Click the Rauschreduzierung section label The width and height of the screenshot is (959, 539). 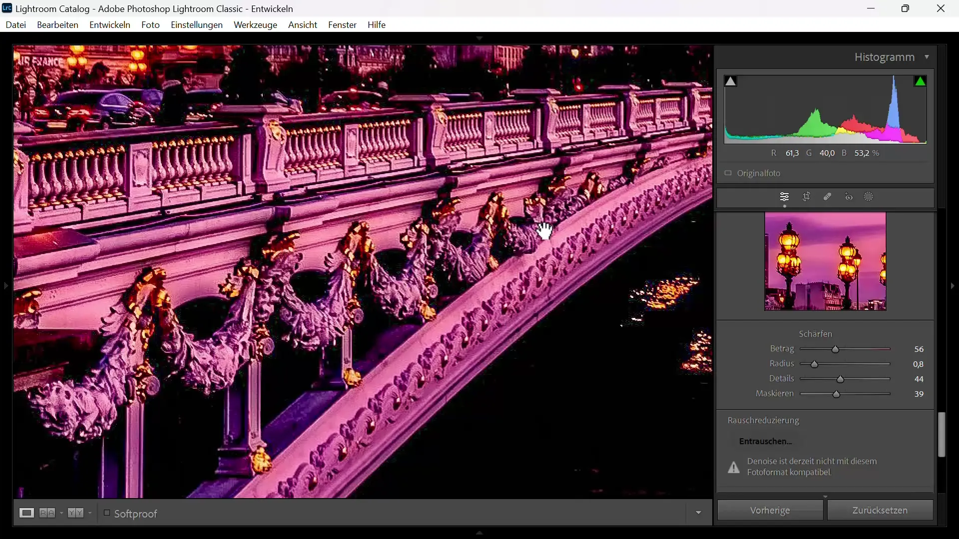point(764,421)
